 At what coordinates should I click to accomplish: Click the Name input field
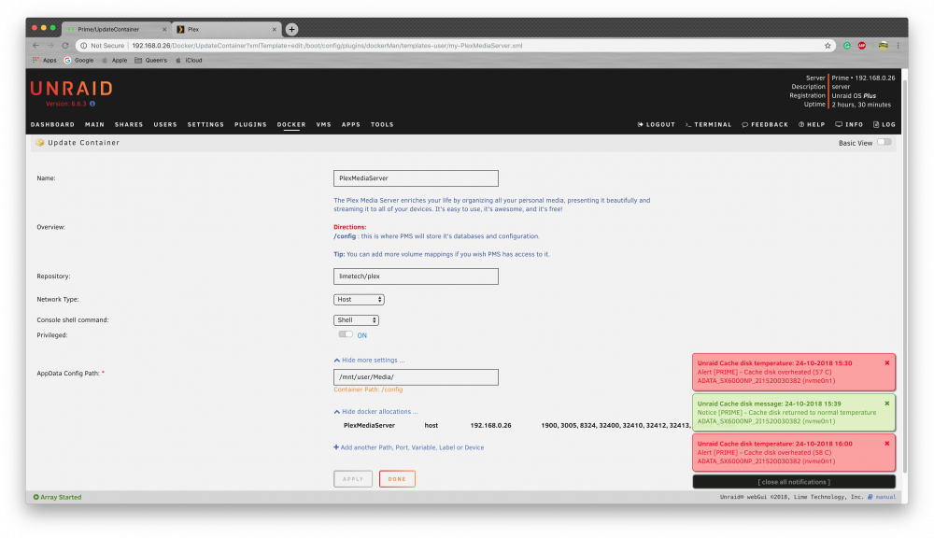click(x=416, y=178)
